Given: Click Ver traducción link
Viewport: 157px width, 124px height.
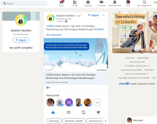Looking at the screenshot, I should 54,35.
